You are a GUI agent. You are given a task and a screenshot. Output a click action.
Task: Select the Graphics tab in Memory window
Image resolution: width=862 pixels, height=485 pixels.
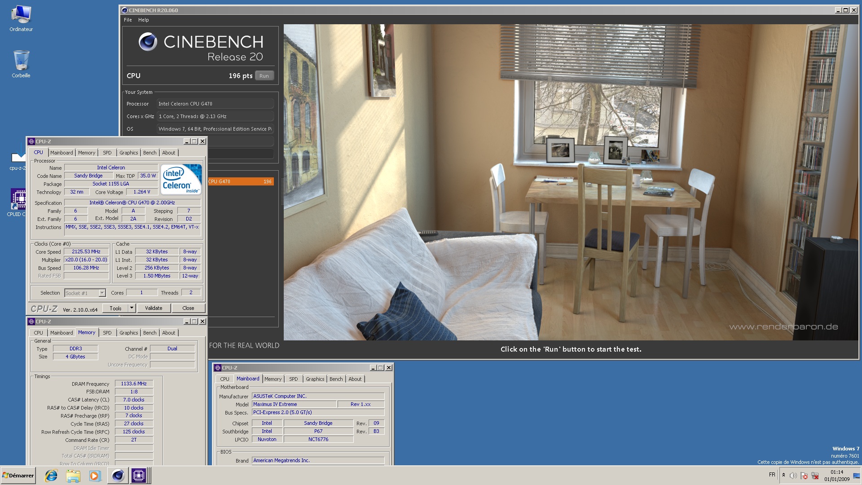click(x=128, y=333)
